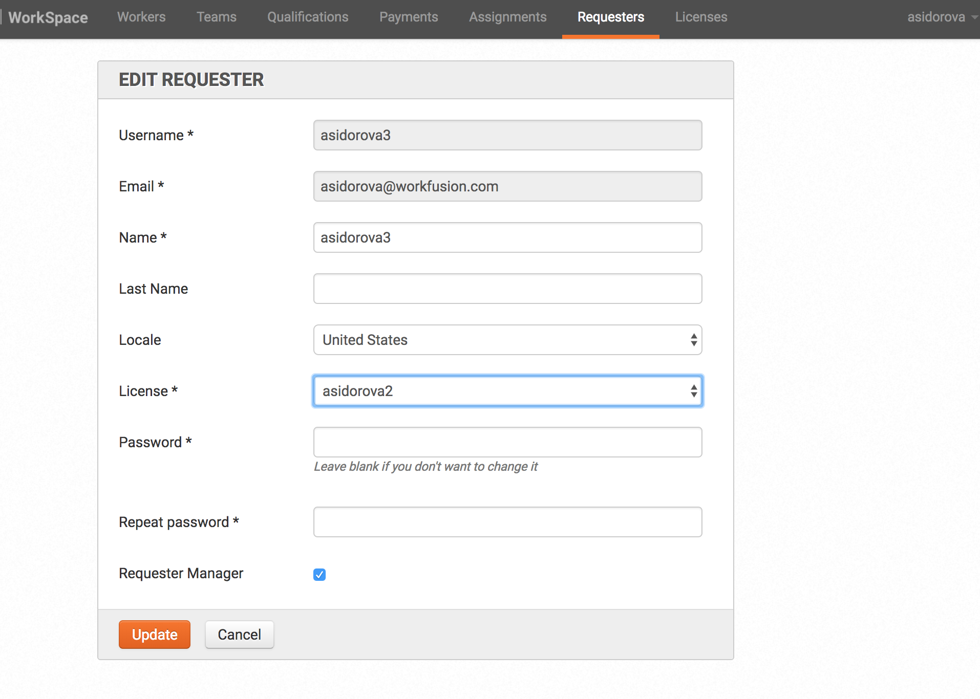Click the Requester Manager label
Screen dimensions: 980x699
(181, 573)
